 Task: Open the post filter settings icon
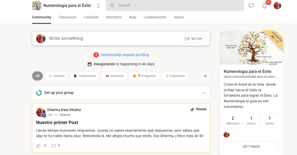pyautogui.click(x=205, y=76)
